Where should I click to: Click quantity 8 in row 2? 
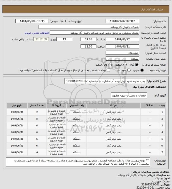pos(37,119)
